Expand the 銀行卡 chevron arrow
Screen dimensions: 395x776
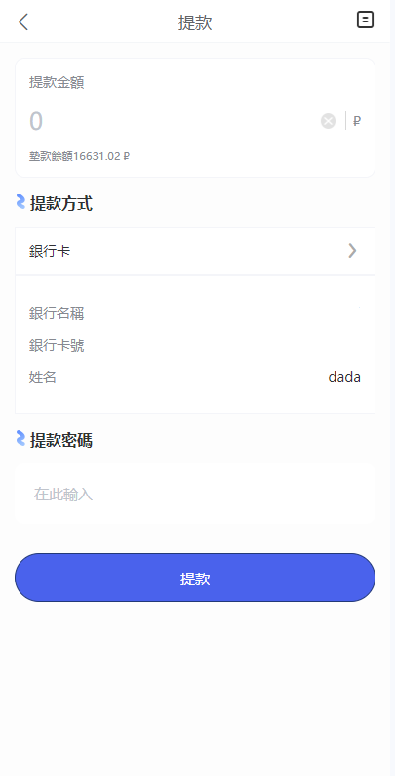352,251
